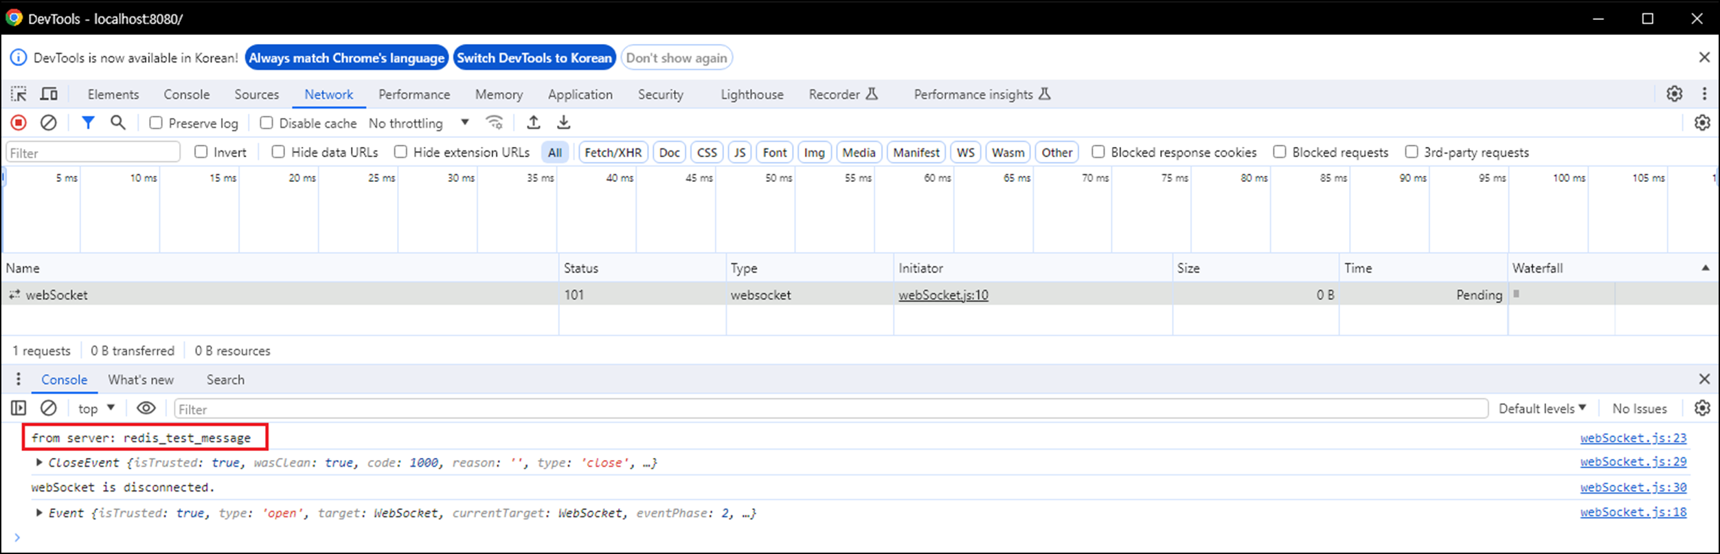1720x554 pixels.
Task: Switch to the Sources tab
Action: 256,94
